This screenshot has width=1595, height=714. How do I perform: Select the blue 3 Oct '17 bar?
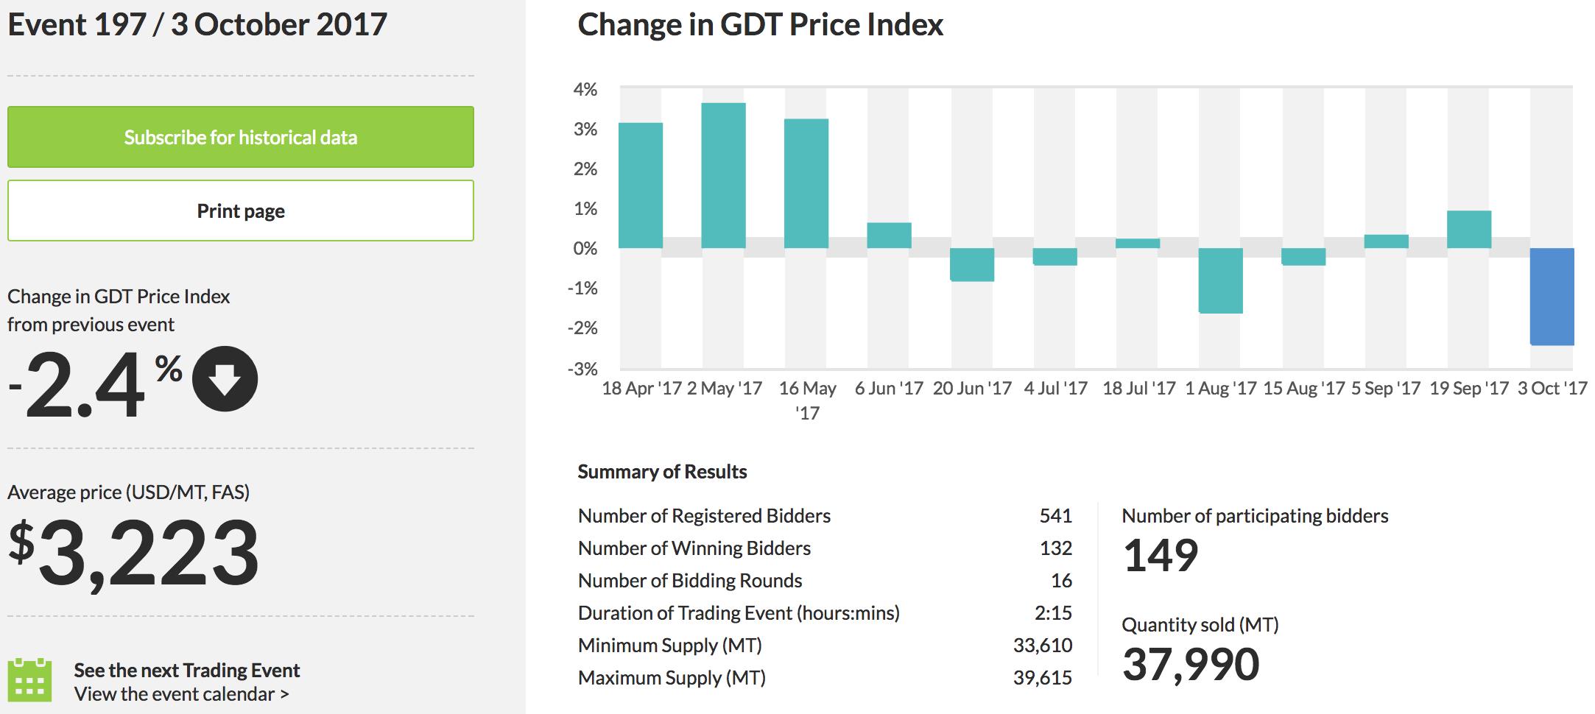1552,297
